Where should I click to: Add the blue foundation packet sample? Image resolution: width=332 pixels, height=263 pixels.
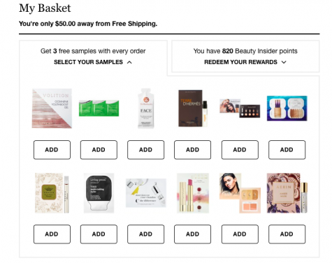point(287,150)
